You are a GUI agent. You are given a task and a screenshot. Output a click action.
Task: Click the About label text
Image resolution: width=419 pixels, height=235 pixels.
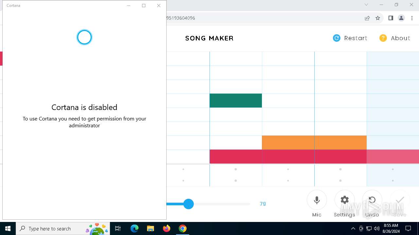click(x=401, y=38)
